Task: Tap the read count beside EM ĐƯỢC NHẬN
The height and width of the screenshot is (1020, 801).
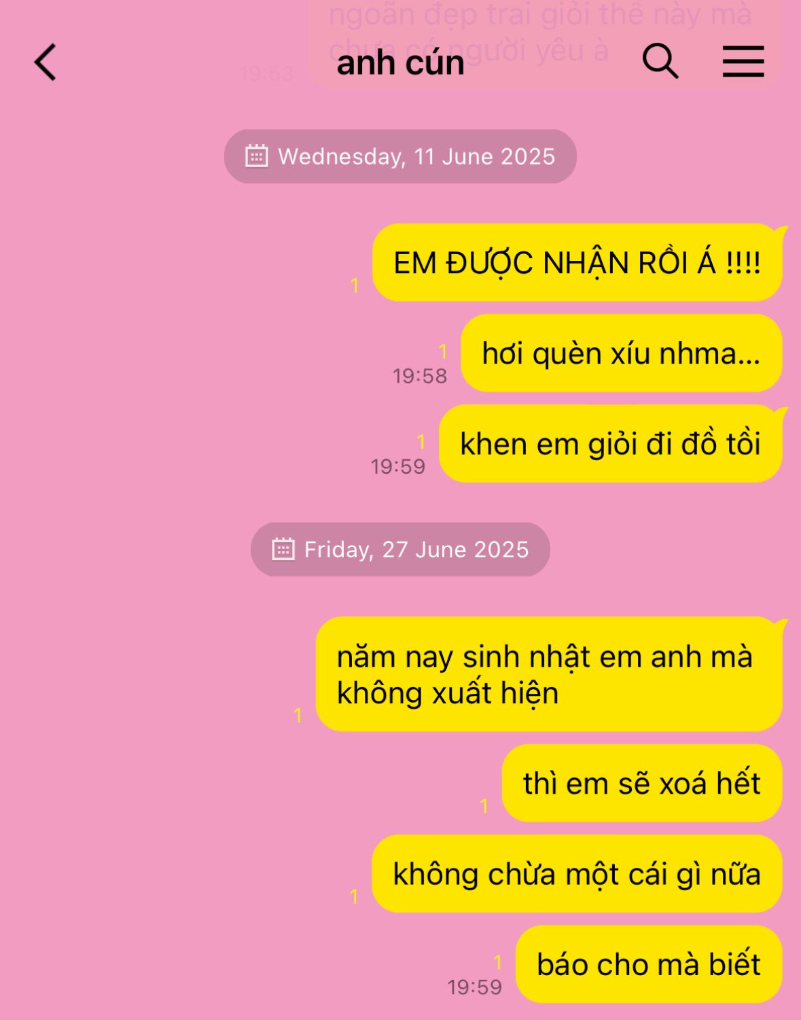Action: (355, 285)
